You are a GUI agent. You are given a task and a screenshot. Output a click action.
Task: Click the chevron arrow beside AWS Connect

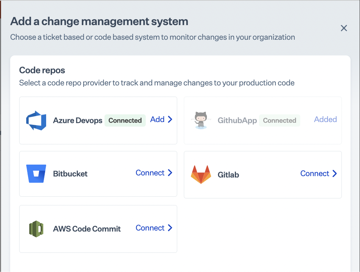170,228
